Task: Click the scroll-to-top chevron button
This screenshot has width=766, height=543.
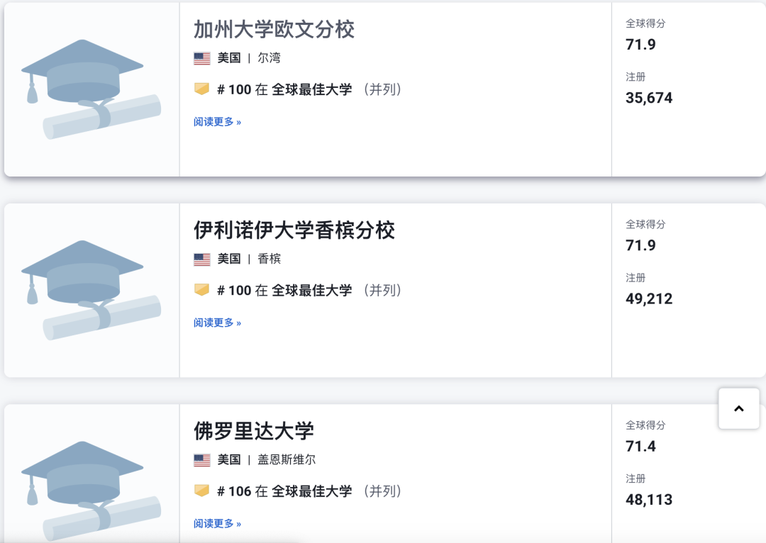Action: 738,409
